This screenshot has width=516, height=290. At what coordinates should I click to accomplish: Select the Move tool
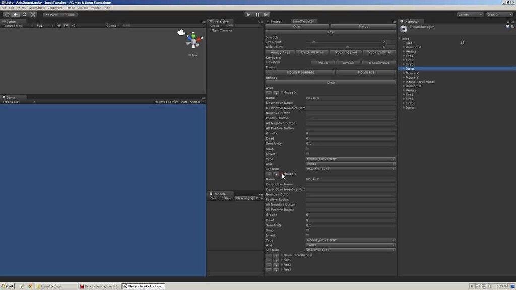[15, 14]
